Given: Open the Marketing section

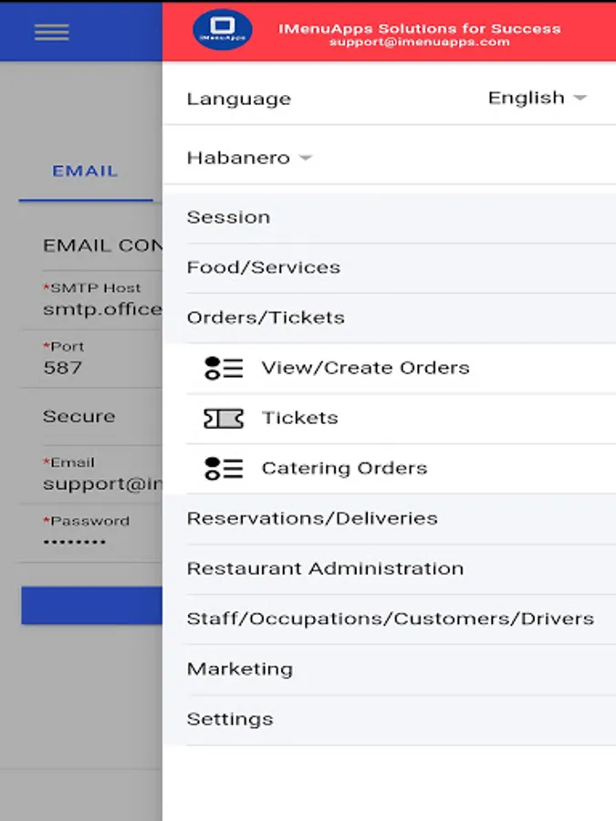Looking at the screenshot, I should pos(389,670).
